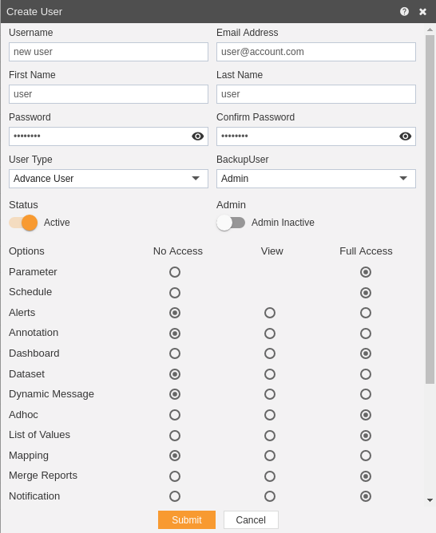This screenshot has height=533, width=436.
Task: Click the scrollbar down arrow
Action: pos(430,500)
